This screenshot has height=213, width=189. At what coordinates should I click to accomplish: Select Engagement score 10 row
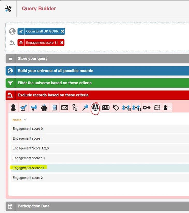[x=100, y=158]
